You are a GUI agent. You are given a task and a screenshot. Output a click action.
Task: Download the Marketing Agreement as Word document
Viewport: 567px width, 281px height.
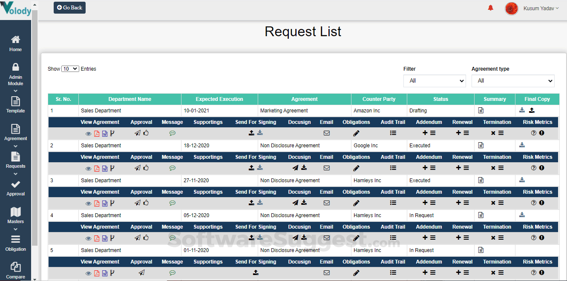[x=104, y=133]
